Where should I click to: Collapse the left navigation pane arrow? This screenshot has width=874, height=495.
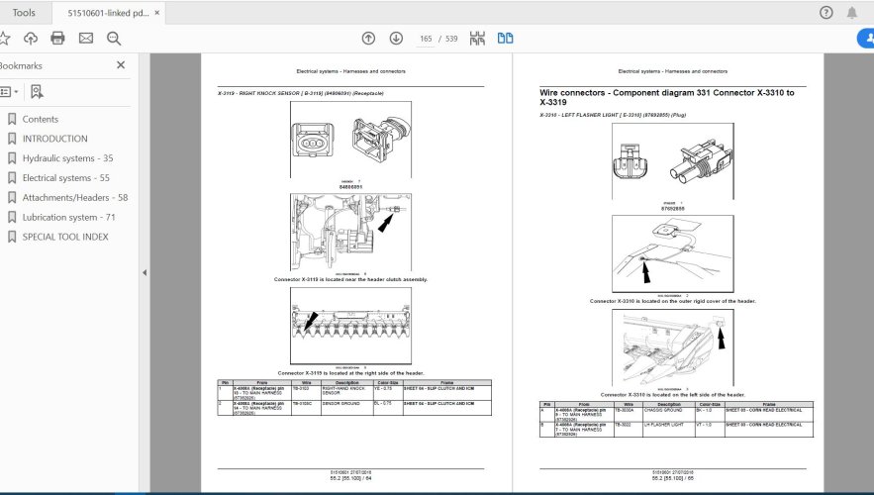pyautogui.click(x=145, y=273)
